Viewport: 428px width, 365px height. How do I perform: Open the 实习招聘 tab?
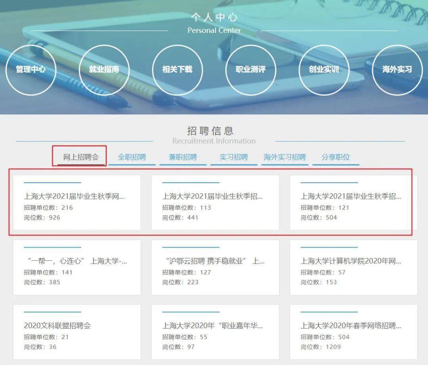pos(234,157)
